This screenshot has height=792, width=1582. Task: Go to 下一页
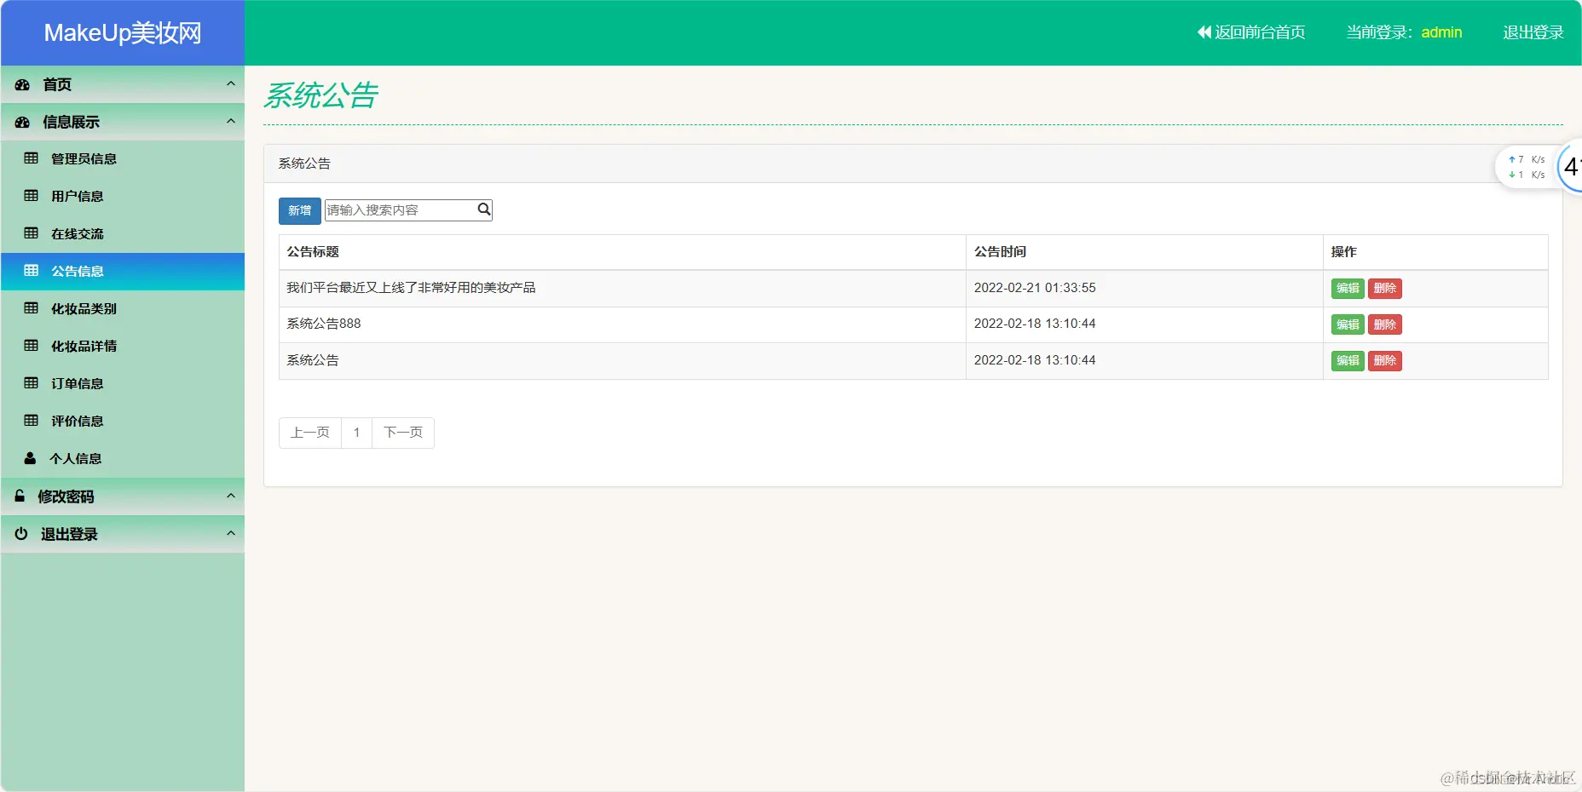[403, 433]
